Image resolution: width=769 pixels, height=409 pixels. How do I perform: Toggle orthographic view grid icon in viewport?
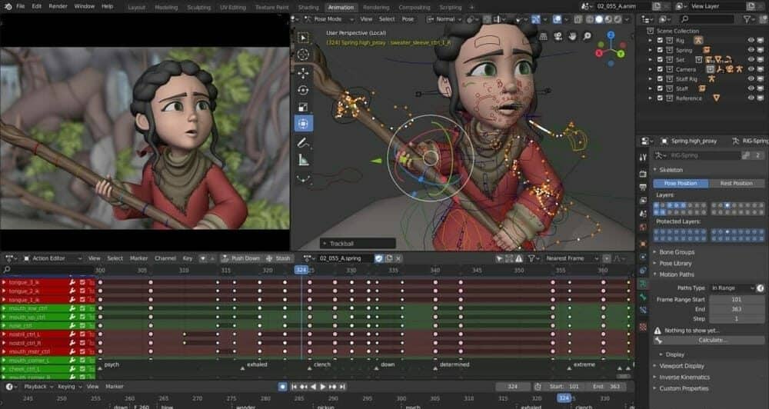pos(544,36)
